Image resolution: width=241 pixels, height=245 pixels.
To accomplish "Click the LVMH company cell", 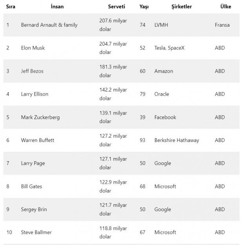I will pyautogui.click(x=162, y=25).
